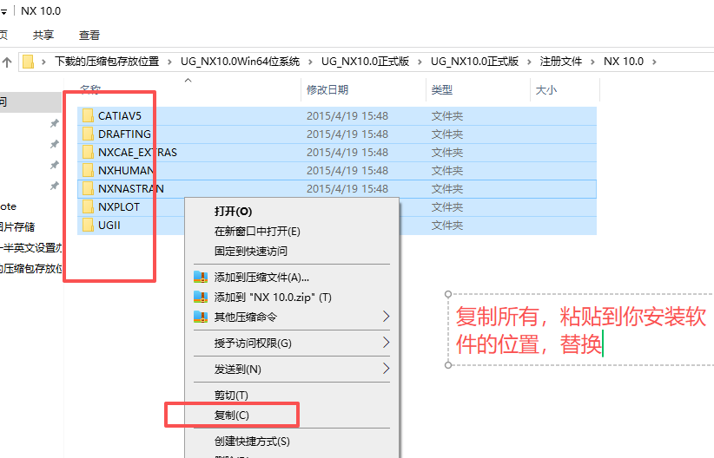Click the fourth quick access pin icon
This screenshot has width=714, height=458.
point(54,186)
